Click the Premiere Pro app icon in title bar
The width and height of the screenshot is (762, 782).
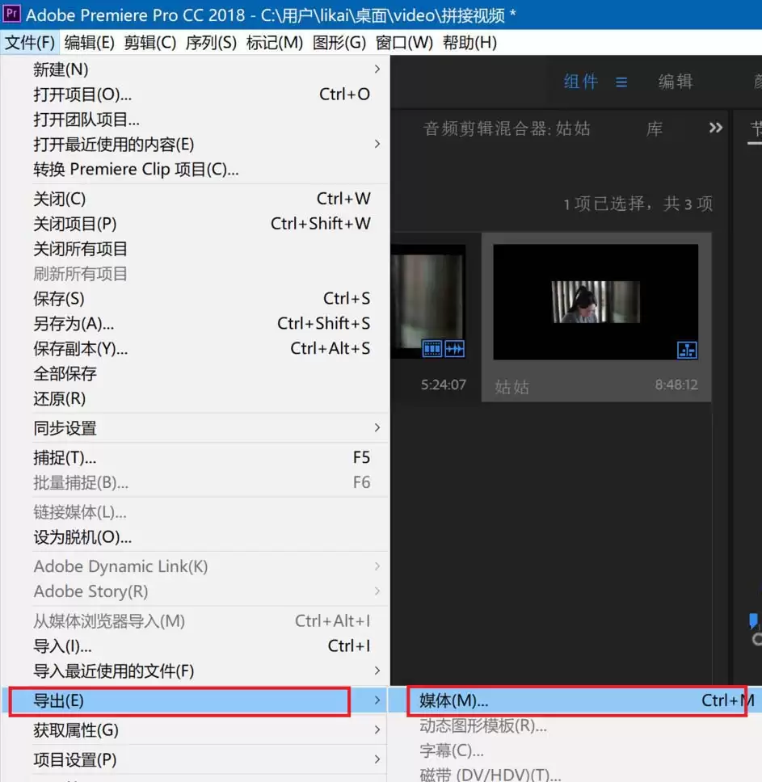click(x=11, y=14)
